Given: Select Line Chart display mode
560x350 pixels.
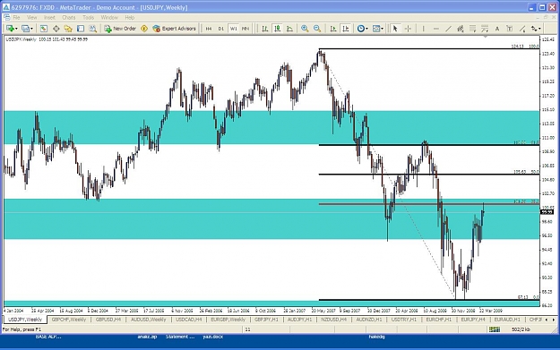Looking at the screenshot, I should coord(289,29).
